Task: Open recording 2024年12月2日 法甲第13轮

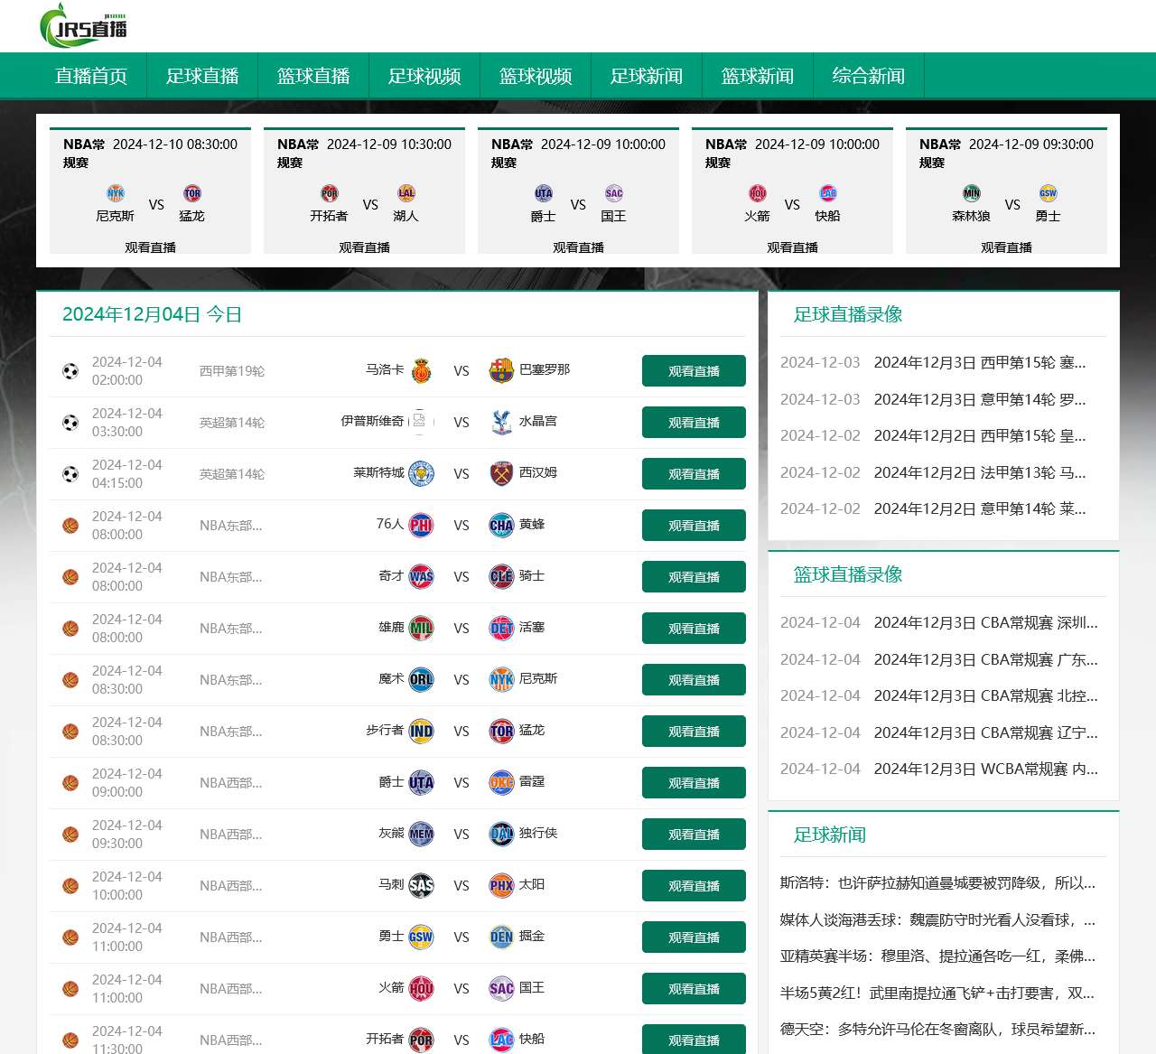Action: pos(980,472)
